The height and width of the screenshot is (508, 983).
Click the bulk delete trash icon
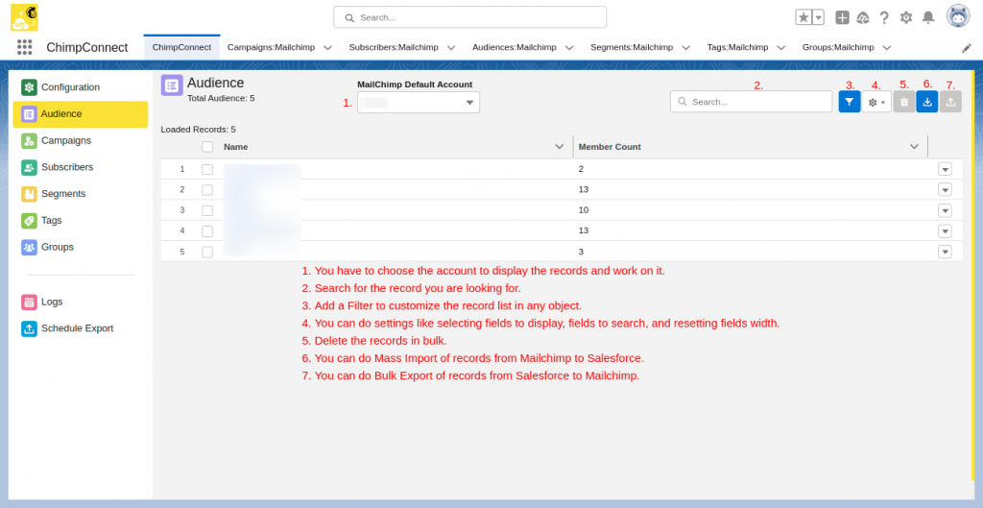pos(903,102)
